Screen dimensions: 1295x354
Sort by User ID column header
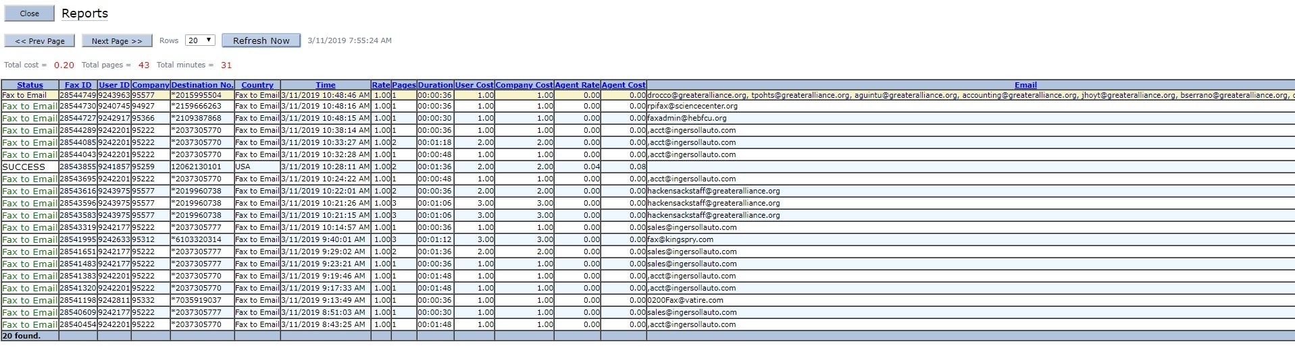tap(113, 85)
